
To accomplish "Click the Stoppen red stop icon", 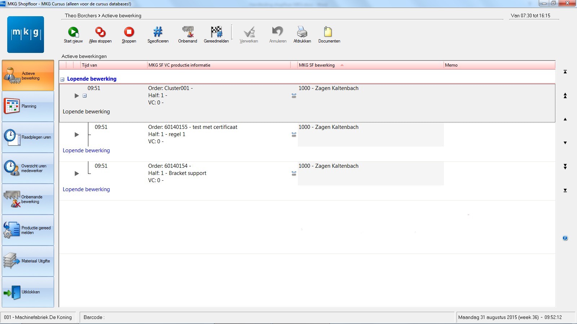I will click(x=129, y=32).
